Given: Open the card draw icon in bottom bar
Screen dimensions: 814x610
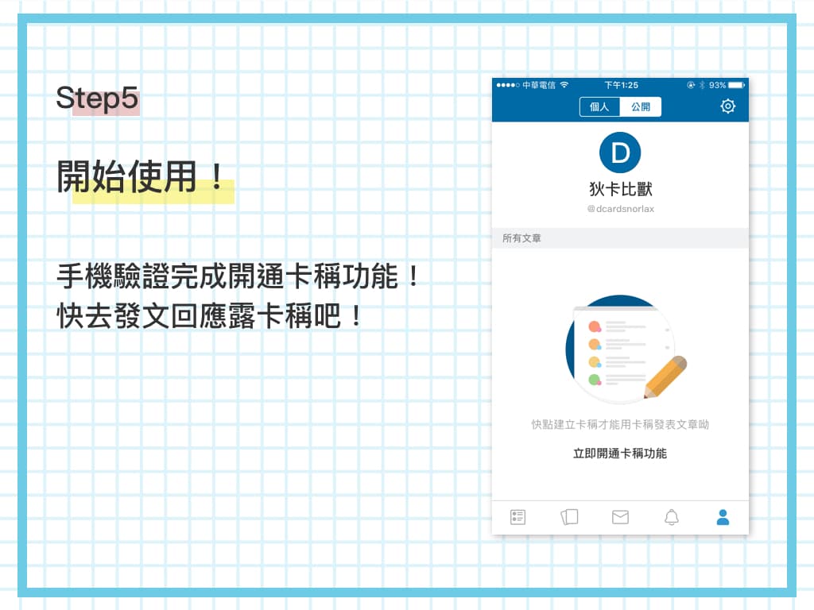Looking at the screenshot, I should (569, 517).
